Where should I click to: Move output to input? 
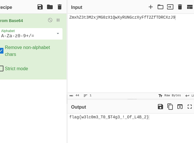180,107
